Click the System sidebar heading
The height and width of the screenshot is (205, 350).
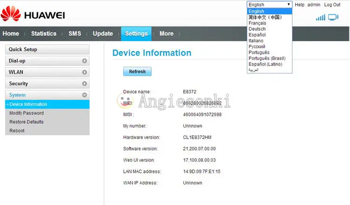point(47,95)
